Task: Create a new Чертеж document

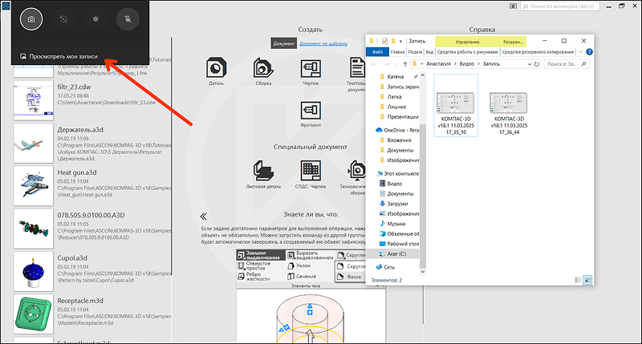Action: [x=311, y=71]
